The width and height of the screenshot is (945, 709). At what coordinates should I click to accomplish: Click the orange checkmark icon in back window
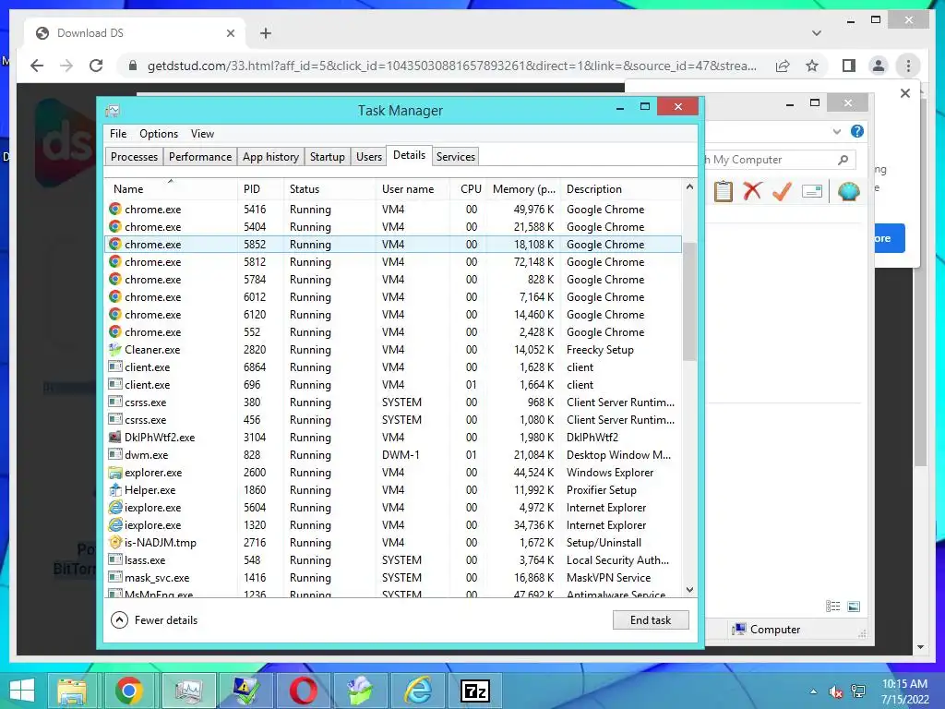coord(782,191)
